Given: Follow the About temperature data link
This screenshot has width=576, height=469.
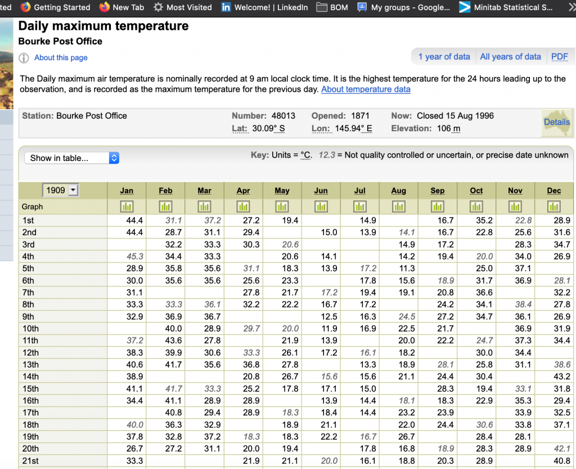Looking at the screenshot, I should point(366,90).
